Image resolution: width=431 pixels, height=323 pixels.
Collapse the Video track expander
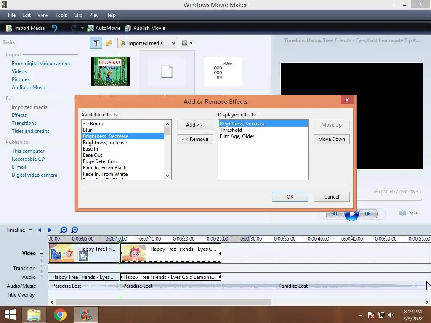pos(41,252)
